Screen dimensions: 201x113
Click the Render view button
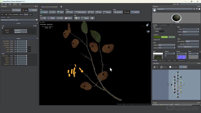pyautogui.click(x=44, y=12)
